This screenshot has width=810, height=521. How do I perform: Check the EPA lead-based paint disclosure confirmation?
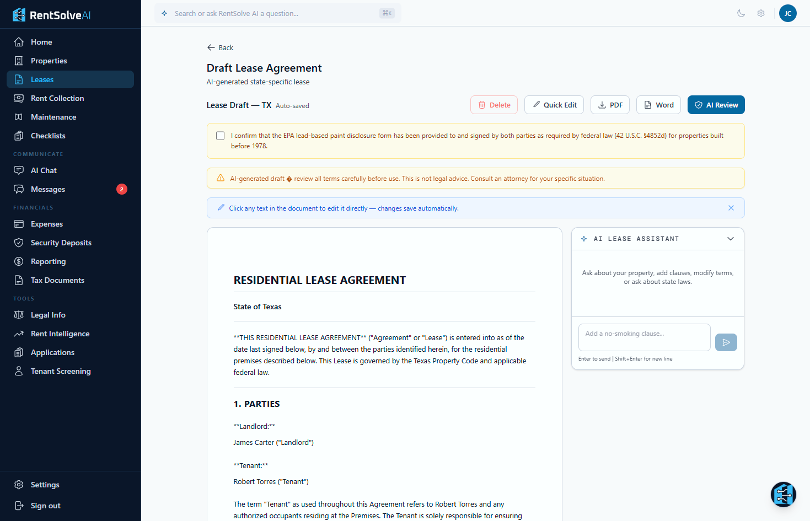click(221, 135)
